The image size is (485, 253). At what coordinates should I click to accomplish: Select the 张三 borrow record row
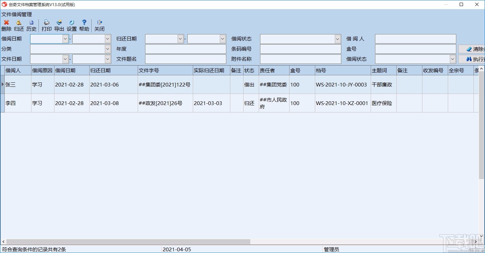point(11,84)
